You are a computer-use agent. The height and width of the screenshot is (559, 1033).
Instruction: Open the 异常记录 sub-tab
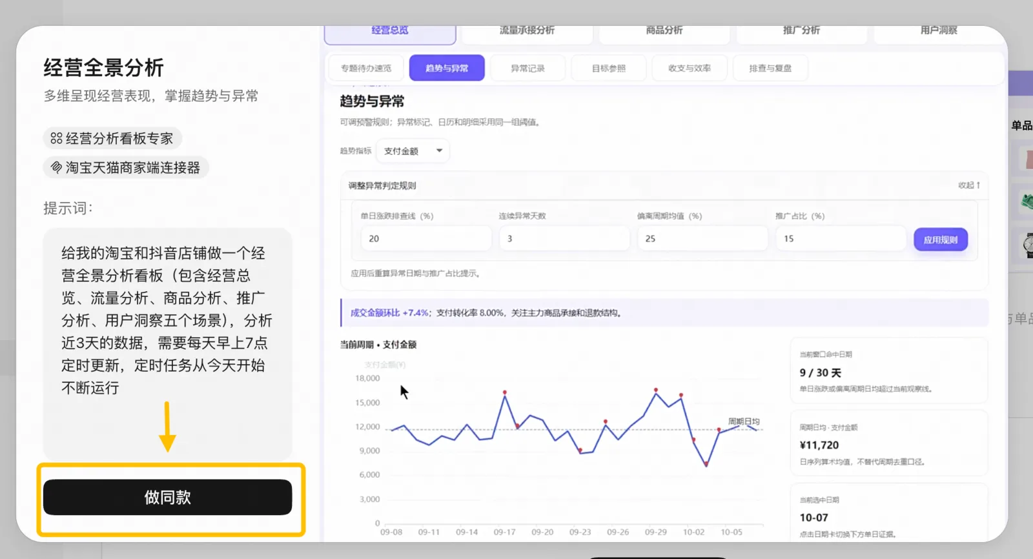click(528, 68)
